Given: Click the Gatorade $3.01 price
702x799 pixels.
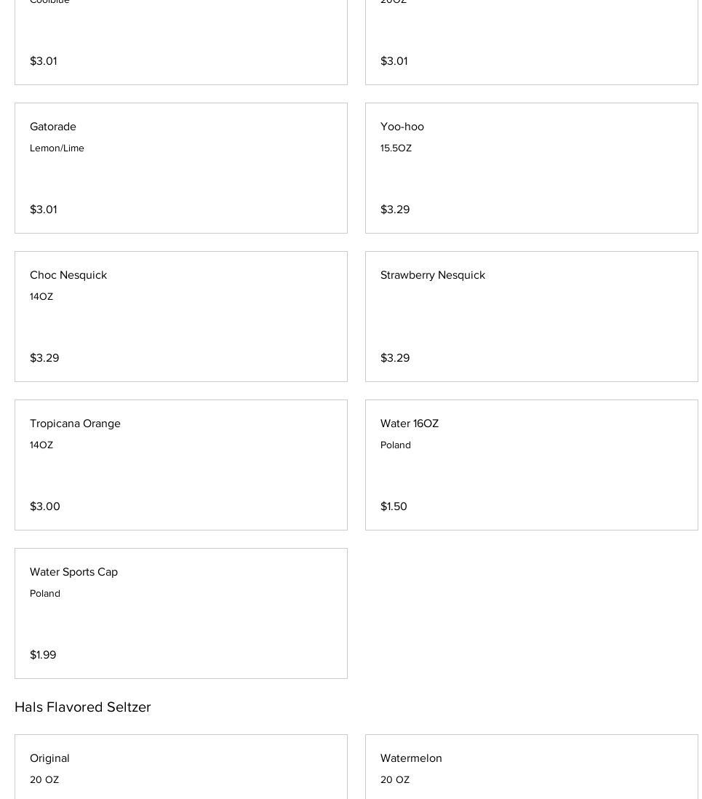Looking at the screenshot, I should (x=44, y=210).
